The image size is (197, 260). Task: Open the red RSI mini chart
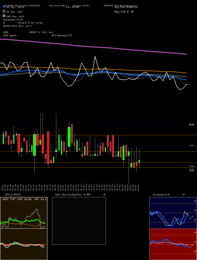[173, 244]
